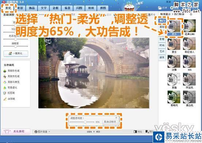
Task: Select the 局部马赛克 tool icon
Action: pyautogui.click(x=5, y=82)
